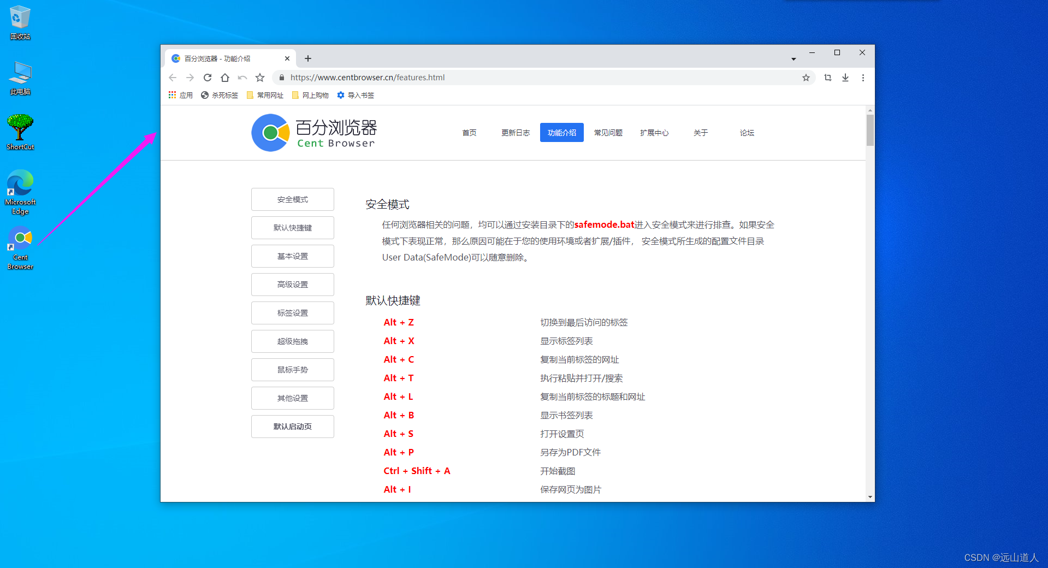Click the red safemode.bat text
Image resolution: width=1048 pixels, height=568 pixels.
point(604,224)
